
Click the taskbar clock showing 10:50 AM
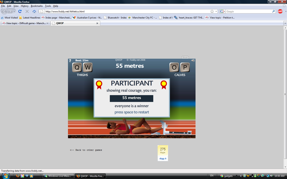(x=279, y=176)
